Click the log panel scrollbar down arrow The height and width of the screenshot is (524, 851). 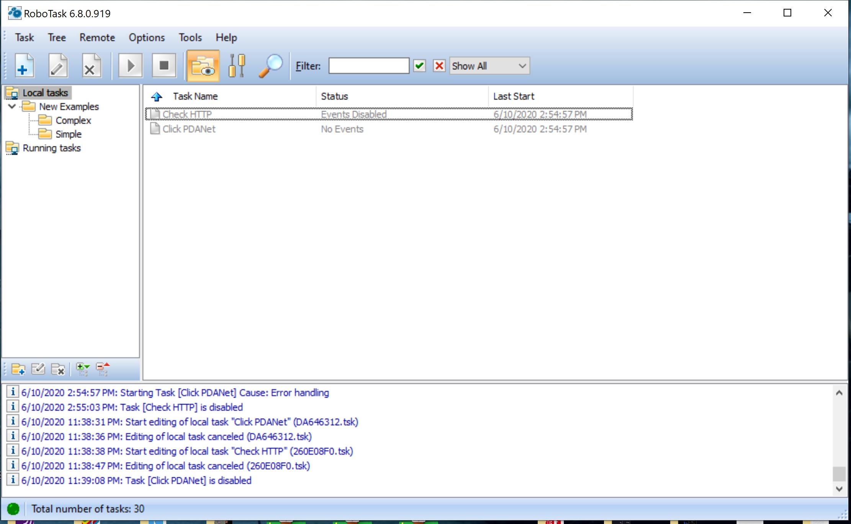pos(839,489)
